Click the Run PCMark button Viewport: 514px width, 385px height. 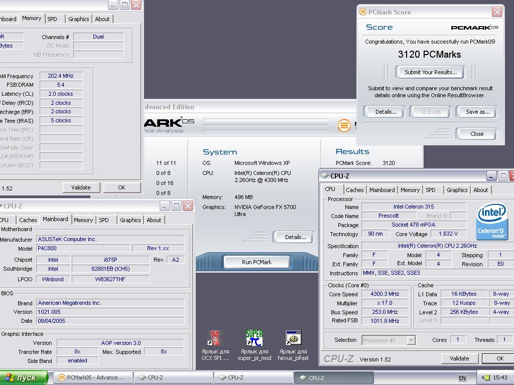click(x=256, y=262)
